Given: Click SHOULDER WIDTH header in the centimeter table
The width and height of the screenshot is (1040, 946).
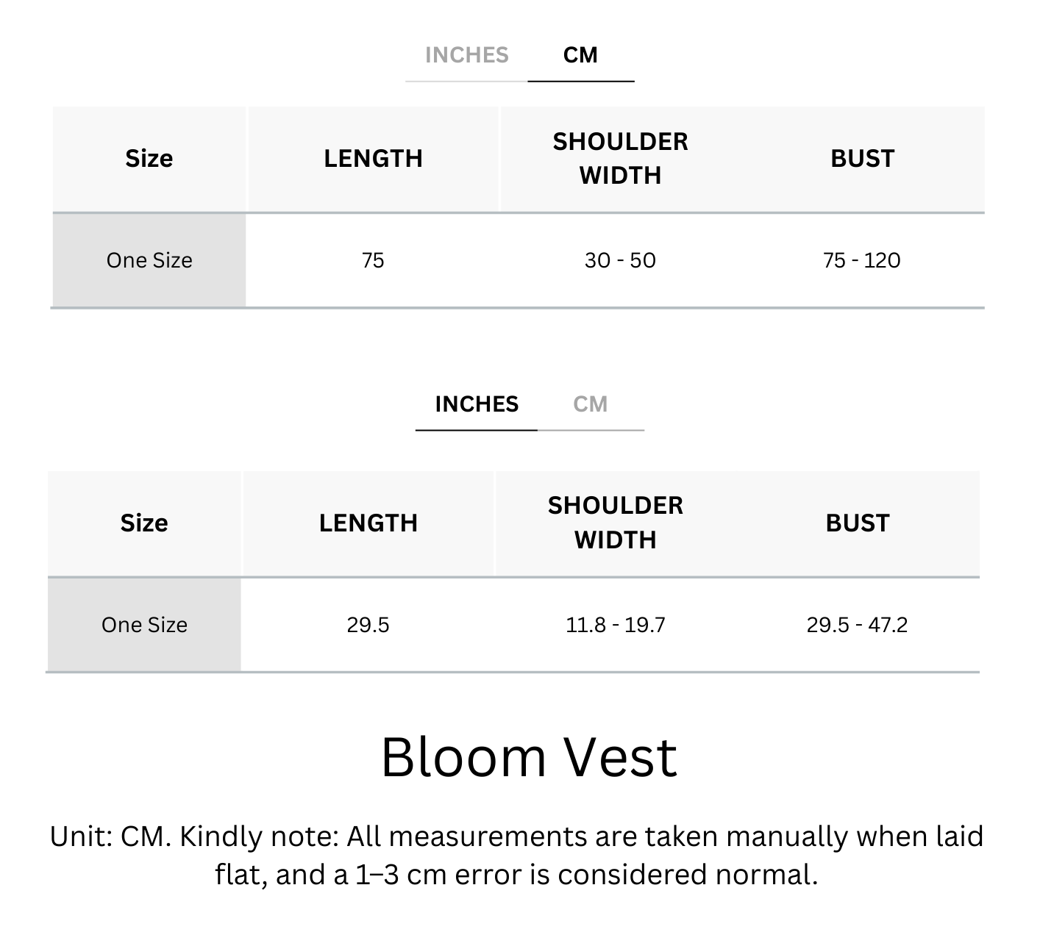Looking at the screenshot, I should [x=620, y=159].
